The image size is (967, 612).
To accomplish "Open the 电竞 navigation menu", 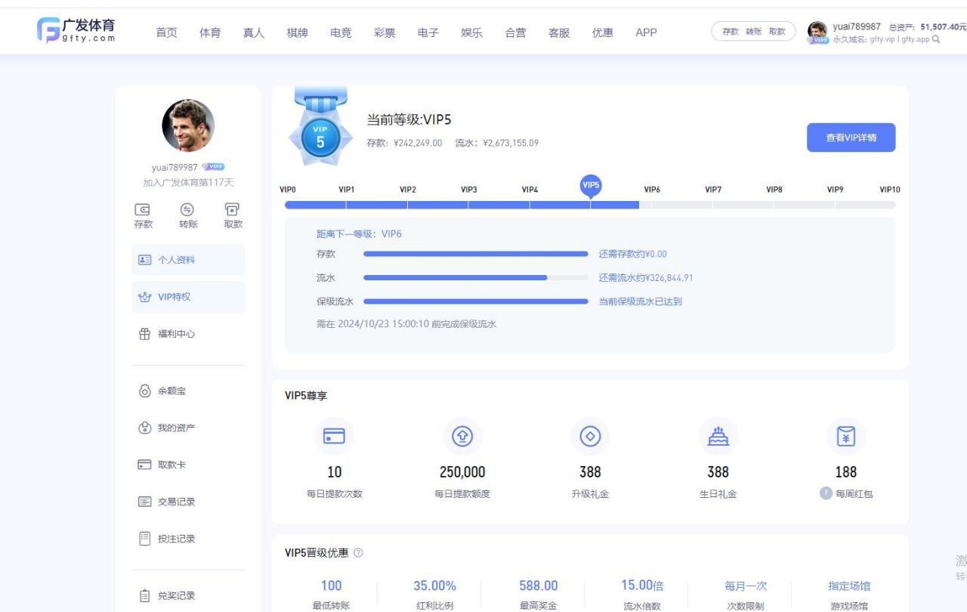I will pyautogui.click(x=341, y=32).
